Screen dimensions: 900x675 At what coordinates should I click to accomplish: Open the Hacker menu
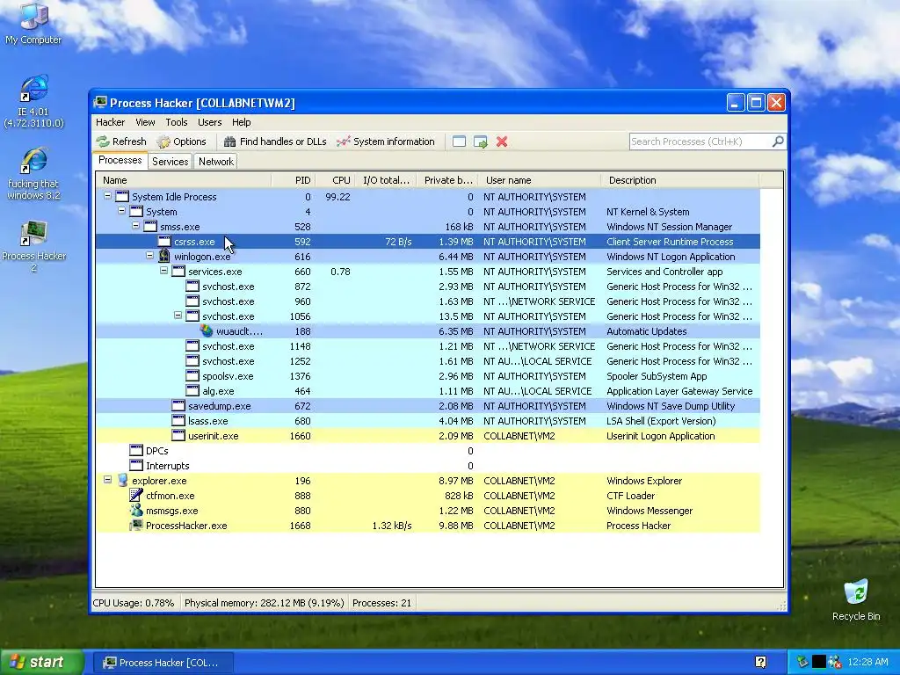[x=110, y=122]
